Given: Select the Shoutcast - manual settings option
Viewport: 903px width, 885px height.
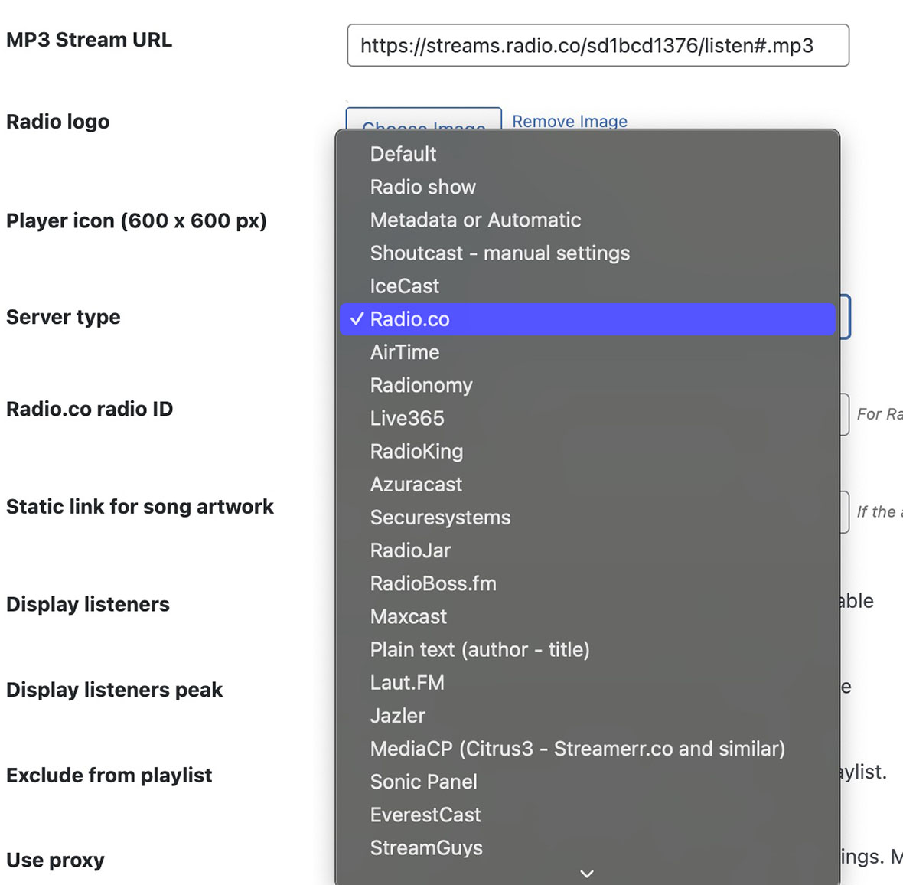Looking at the screenshot, I should (x=500, y=253).
